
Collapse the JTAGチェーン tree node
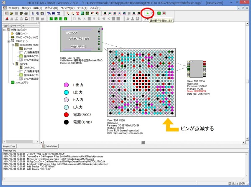pos(8,41)
